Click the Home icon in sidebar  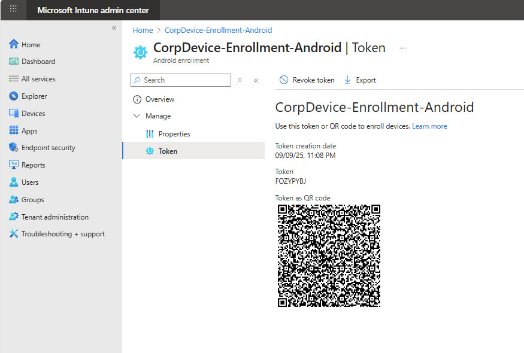click(x=14, y=44)
